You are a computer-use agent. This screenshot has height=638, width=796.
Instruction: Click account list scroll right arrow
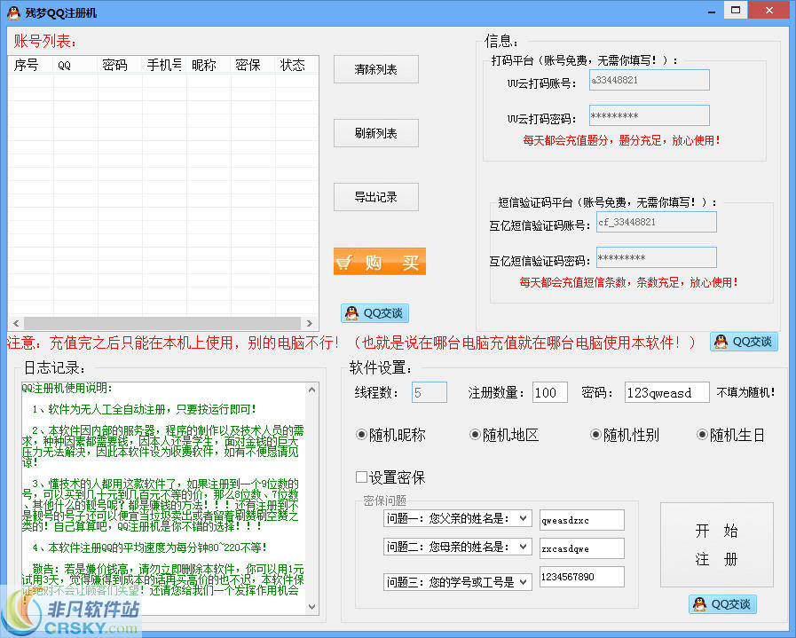point(310,323)
